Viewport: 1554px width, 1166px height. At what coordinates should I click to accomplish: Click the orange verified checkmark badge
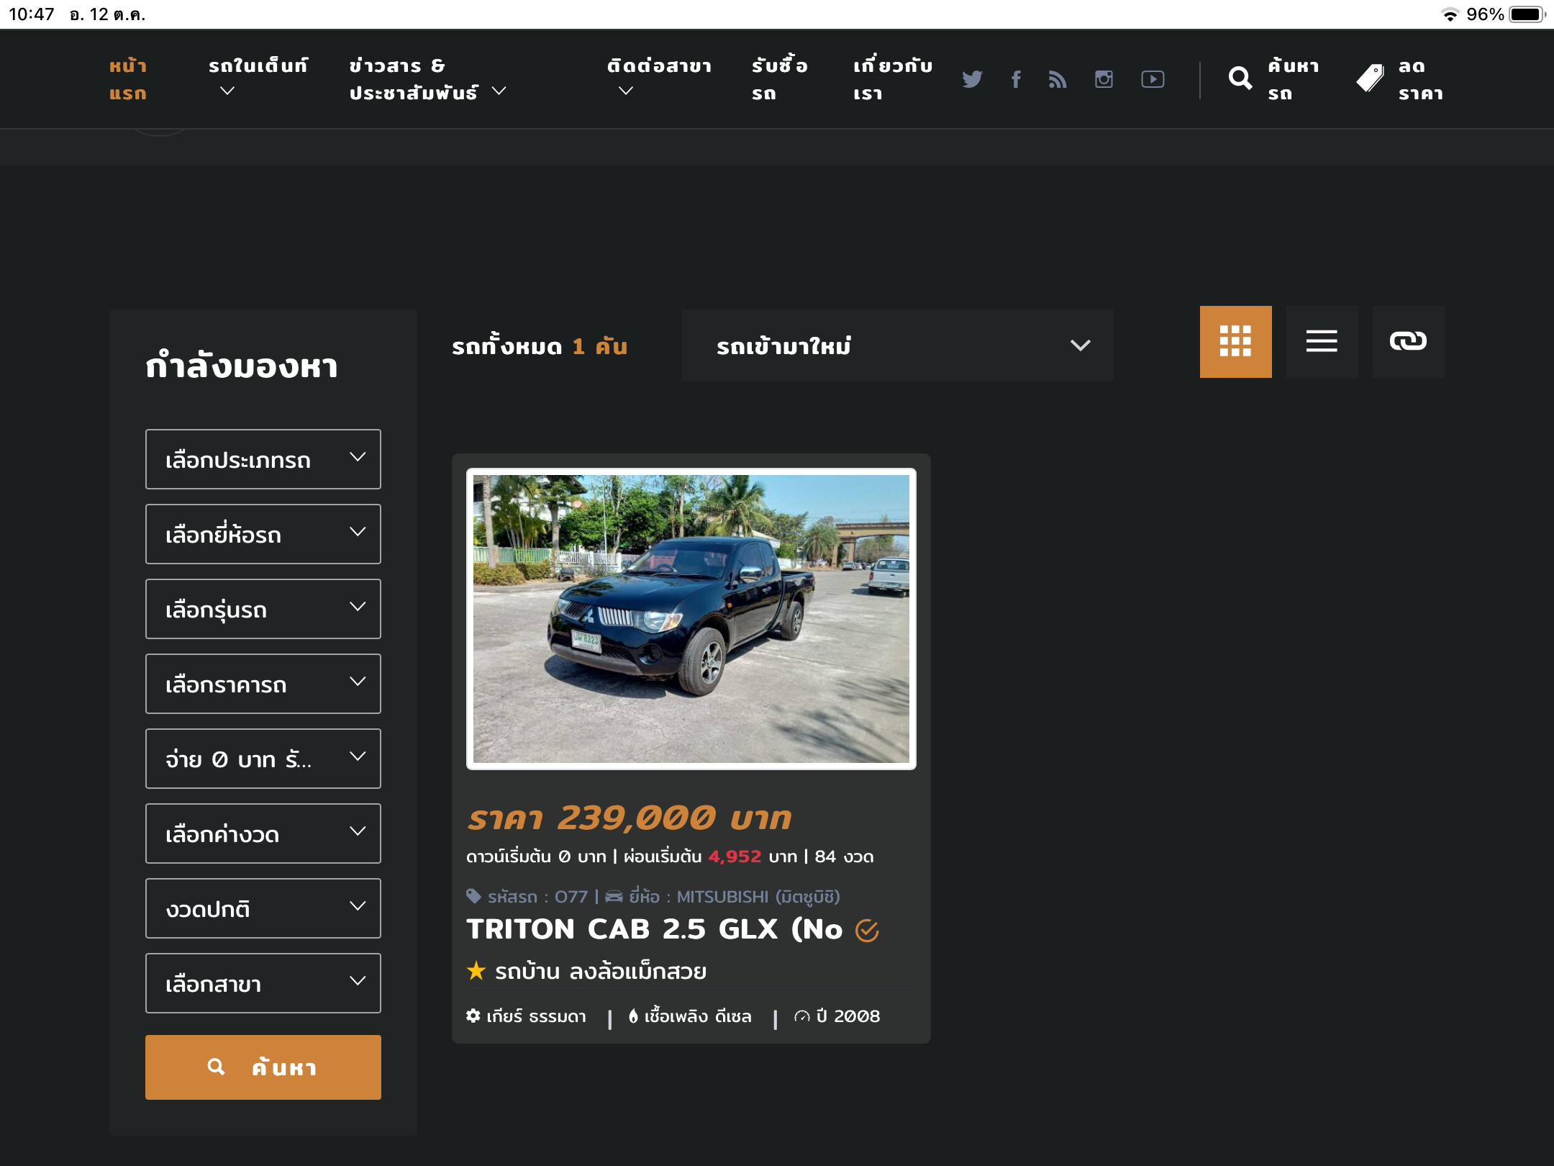click(x=867, y=931)
